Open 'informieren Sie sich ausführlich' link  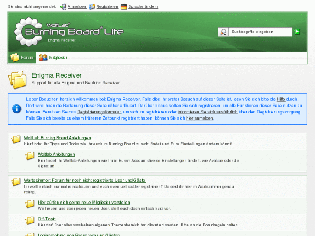tap(208, 112)
